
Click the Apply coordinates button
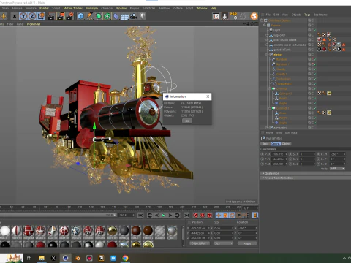(x=247, y=243)
